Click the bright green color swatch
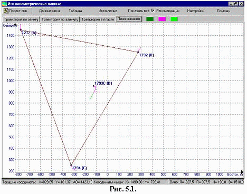The height and width of the screenshot is (194, 247). [174, 19]
